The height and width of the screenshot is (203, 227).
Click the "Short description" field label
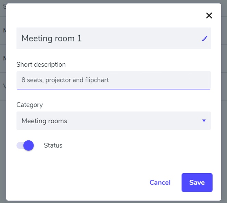(41, 64)
